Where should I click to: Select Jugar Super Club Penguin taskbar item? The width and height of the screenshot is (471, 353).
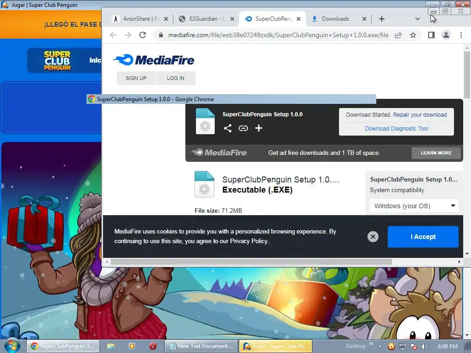[276, 346]
